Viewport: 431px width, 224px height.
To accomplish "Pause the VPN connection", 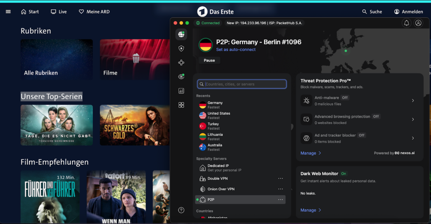I will 209,61.
